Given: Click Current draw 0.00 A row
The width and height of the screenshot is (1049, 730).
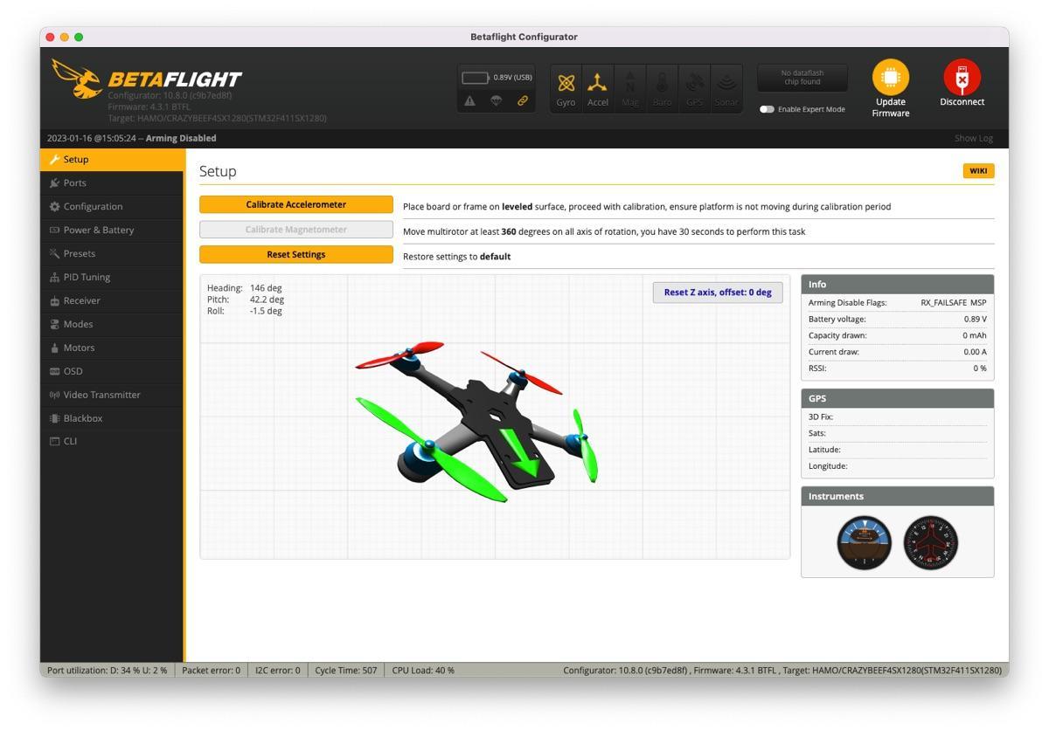Looking at the screenshot, I should [x=897, y=352].
